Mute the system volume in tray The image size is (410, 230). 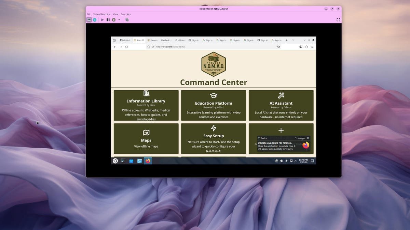[x=282, y=160]
